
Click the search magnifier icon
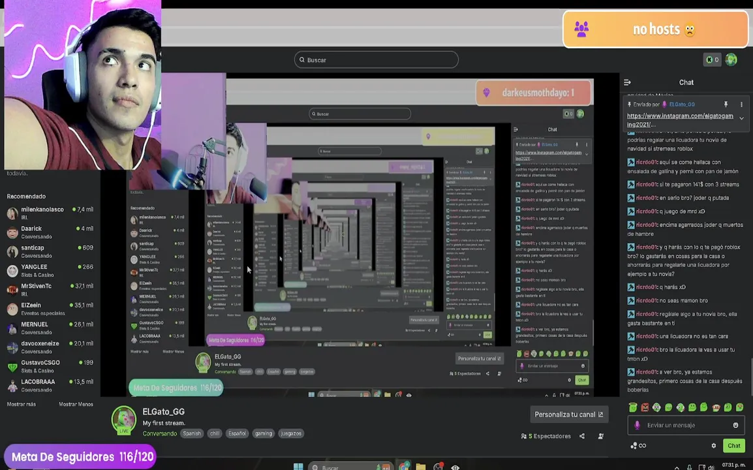coord(302,60)
